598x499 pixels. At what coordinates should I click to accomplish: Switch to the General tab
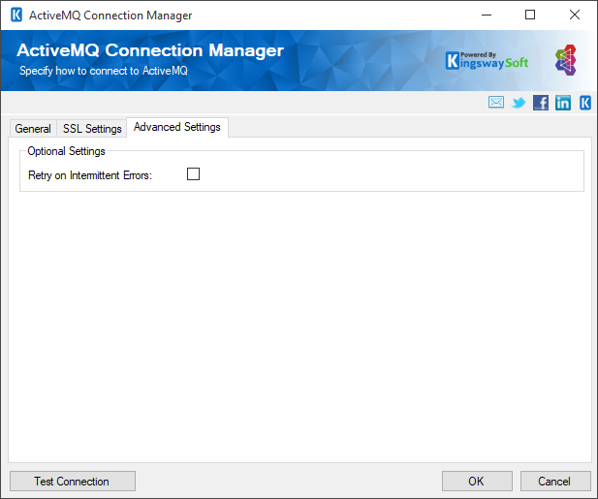[x=33, y=129]
